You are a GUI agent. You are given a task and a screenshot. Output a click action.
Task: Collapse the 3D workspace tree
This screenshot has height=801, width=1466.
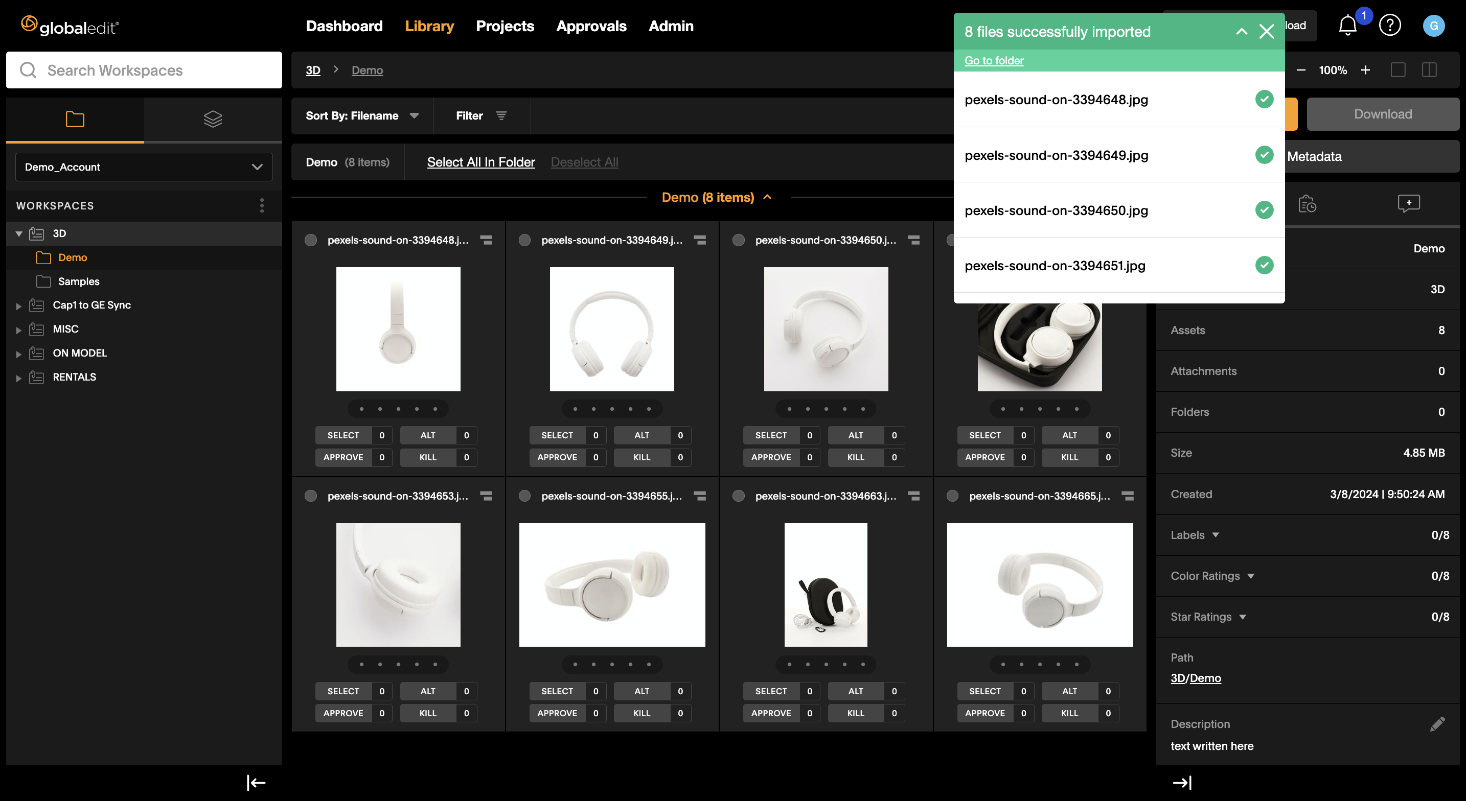19,234
